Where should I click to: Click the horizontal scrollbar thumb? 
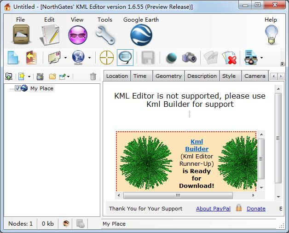(178, 195)
